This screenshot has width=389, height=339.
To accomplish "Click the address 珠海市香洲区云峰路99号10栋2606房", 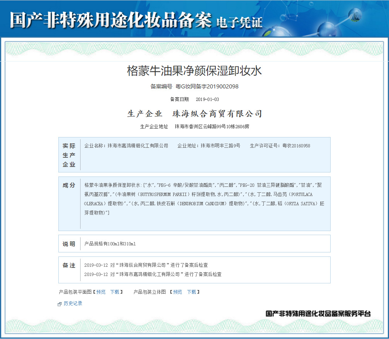I will point(212,127).
